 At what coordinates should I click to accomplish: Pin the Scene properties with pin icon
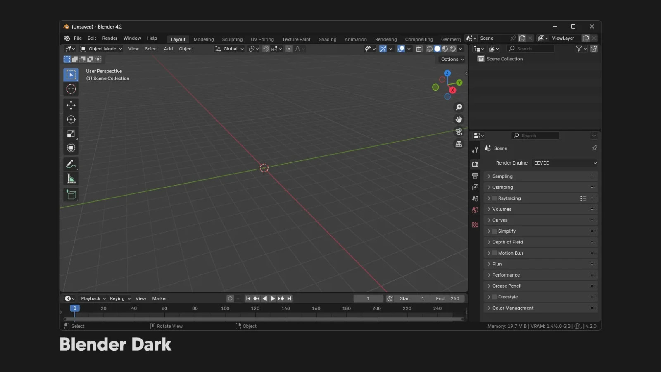click(594, 148)
